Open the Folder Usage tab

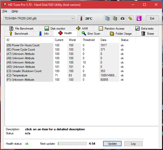(121, 34)
